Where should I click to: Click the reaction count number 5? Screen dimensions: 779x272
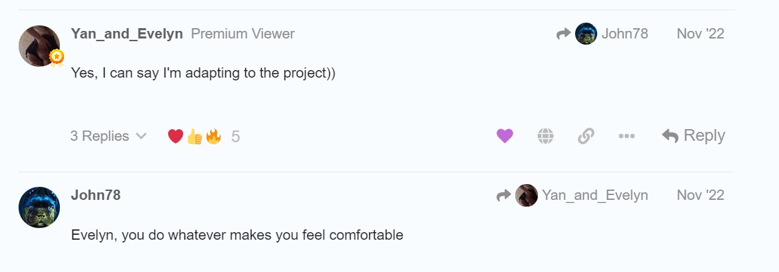point(236,136)
